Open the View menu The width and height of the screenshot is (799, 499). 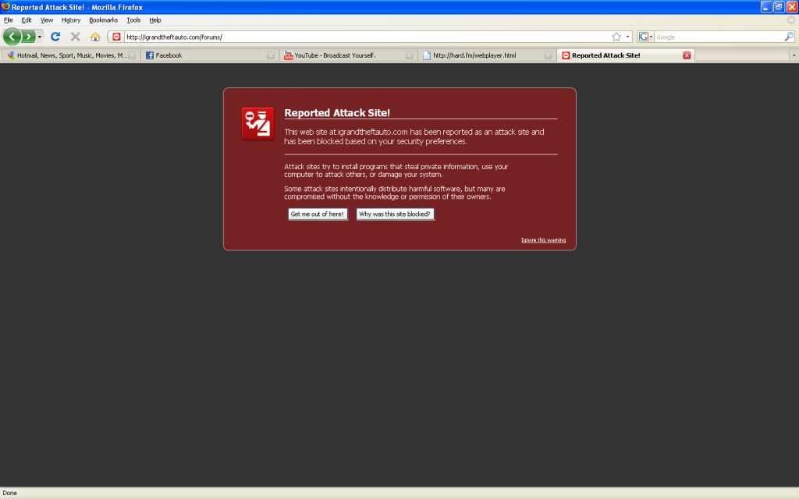47,20
